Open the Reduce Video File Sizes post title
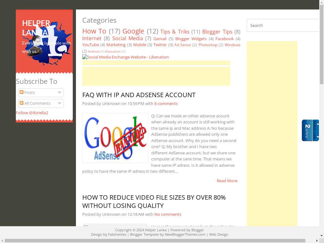Image resolution: width=324 pixels, height=243 pixels. (x=154, y=202)
